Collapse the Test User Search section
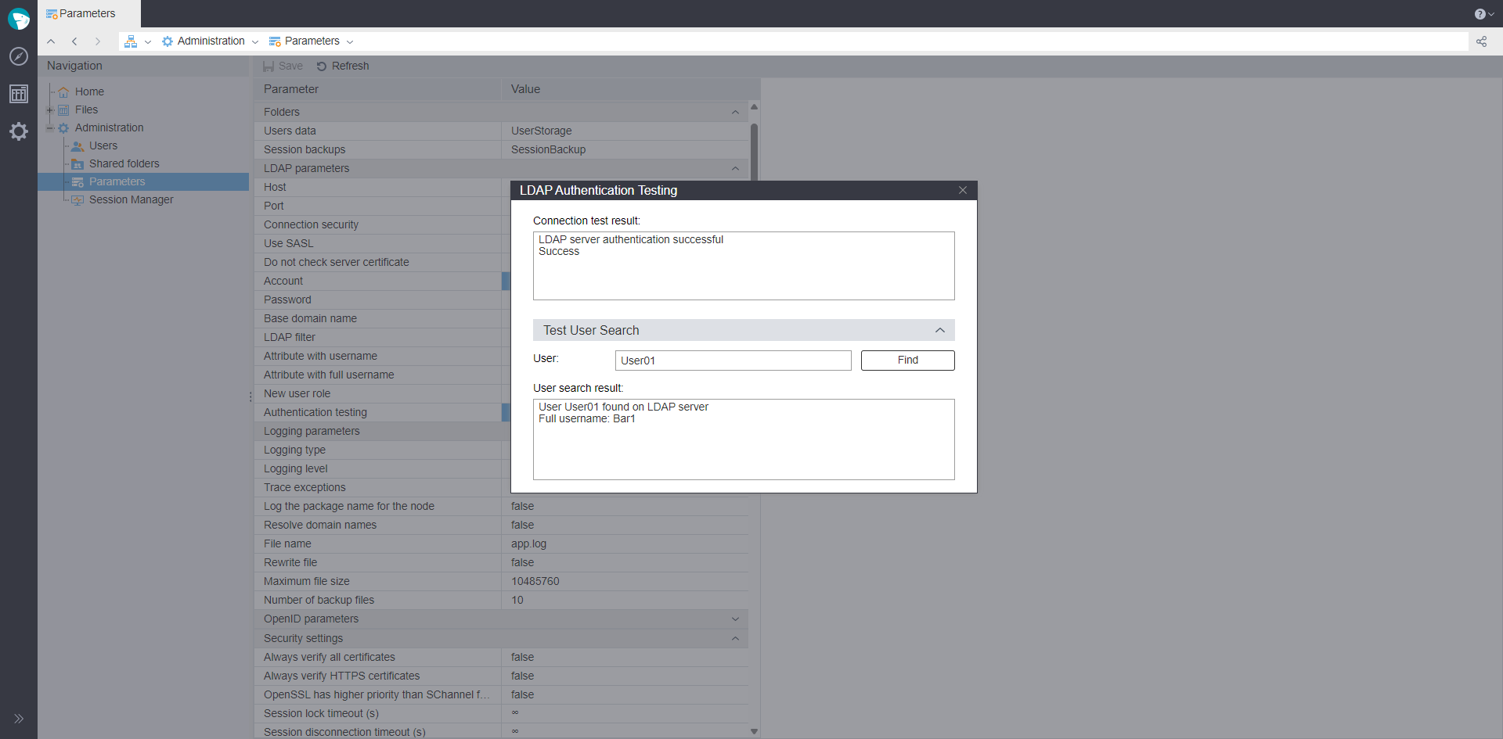1503x739 pixels. pos(939,331)
